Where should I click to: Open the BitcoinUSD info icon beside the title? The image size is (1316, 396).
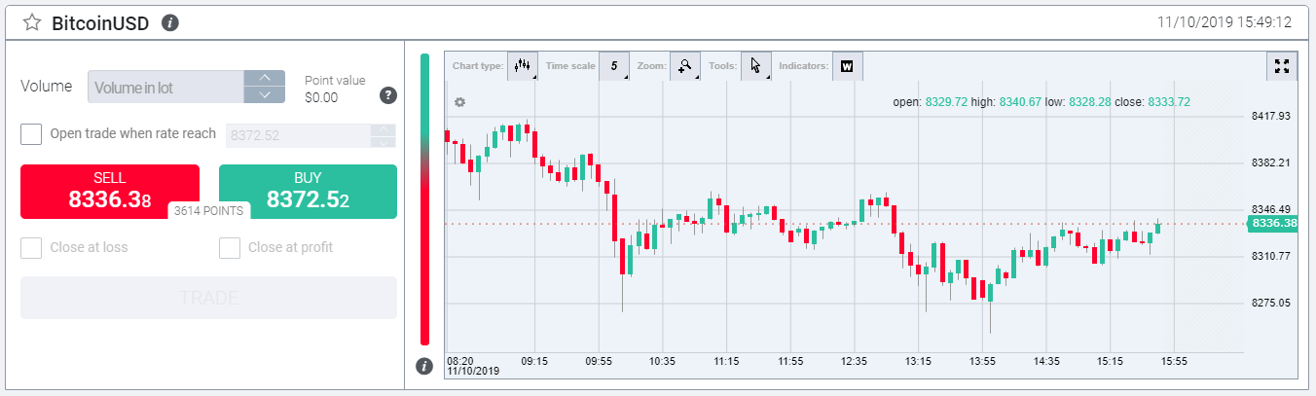click(x=170, y=22)
